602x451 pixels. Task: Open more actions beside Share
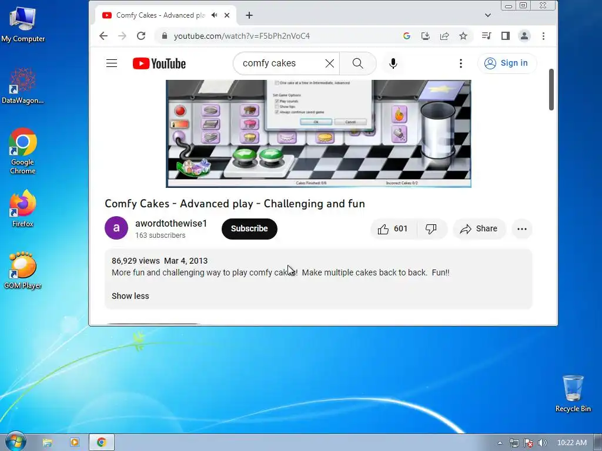click(522, 229)
